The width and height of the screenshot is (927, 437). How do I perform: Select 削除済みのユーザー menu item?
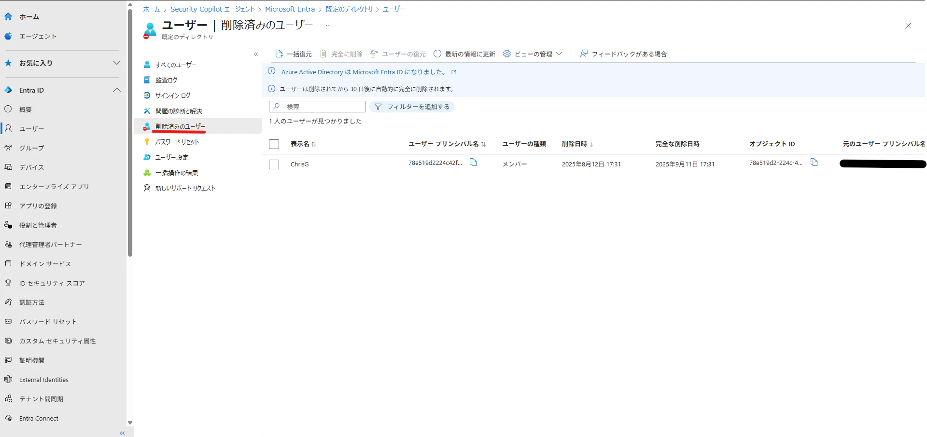[180, 126]
